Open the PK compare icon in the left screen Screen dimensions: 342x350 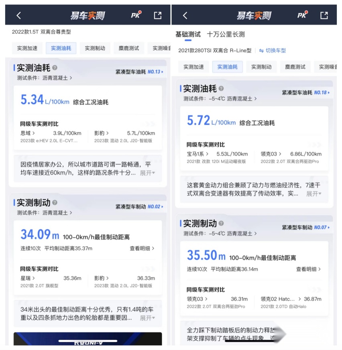(136, 15)
